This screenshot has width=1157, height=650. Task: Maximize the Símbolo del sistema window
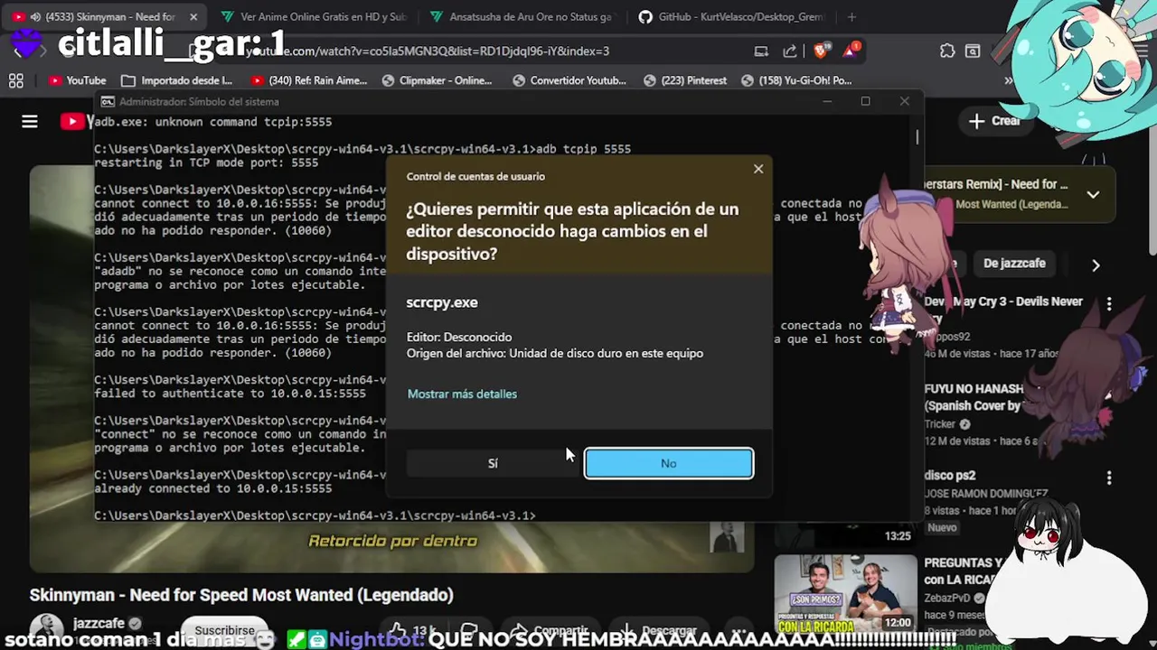[x=865, y=101]
